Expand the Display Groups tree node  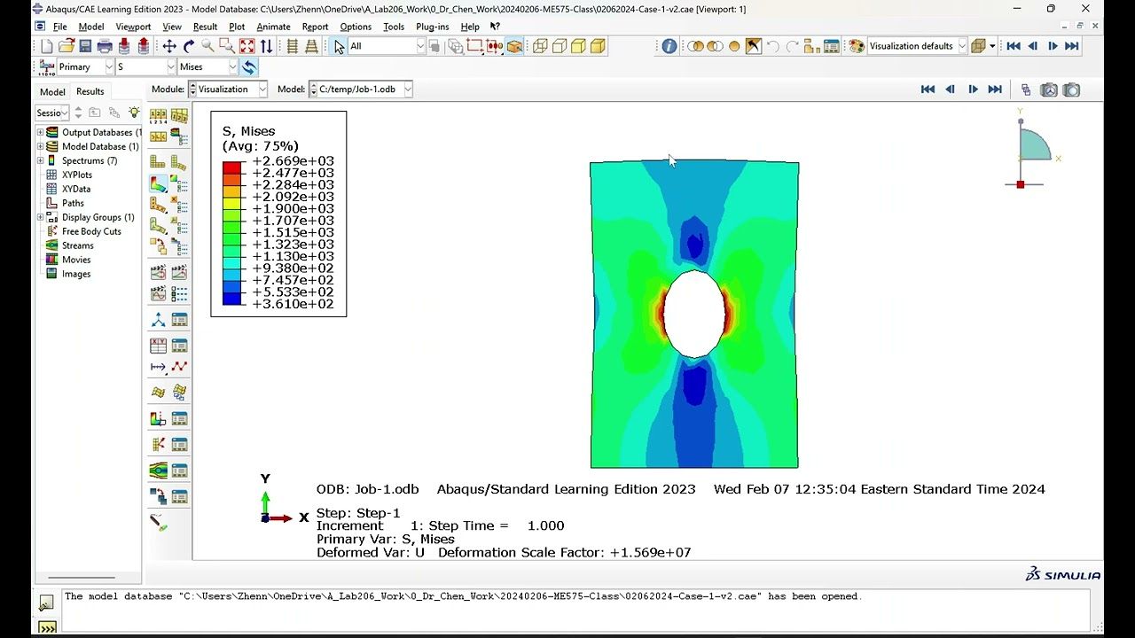pos(40,217)
